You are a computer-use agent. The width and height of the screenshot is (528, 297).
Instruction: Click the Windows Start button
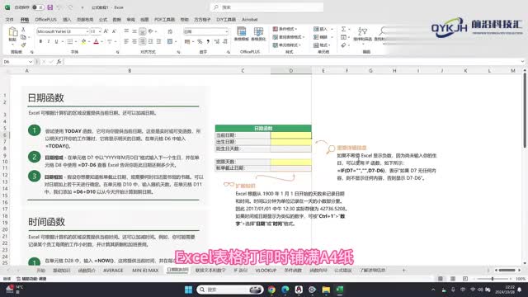click(x=189, y=290)
